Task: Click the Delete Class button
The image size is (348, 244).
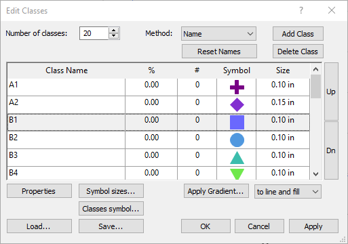Action: click(x=298, y=52)
